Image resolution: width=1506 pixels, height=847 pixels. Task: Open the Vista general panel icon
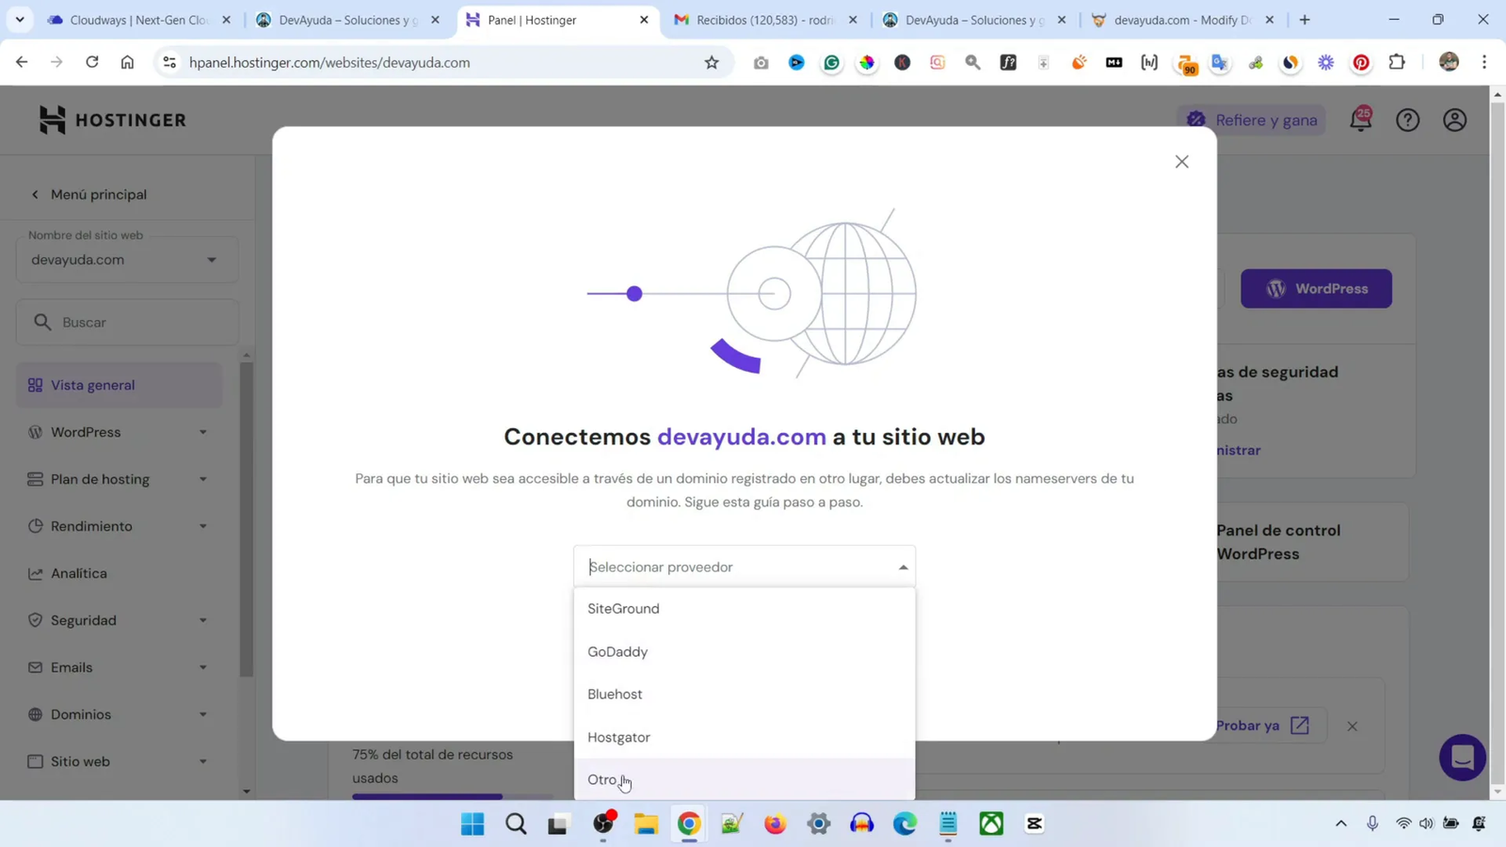tap(35, 384)
